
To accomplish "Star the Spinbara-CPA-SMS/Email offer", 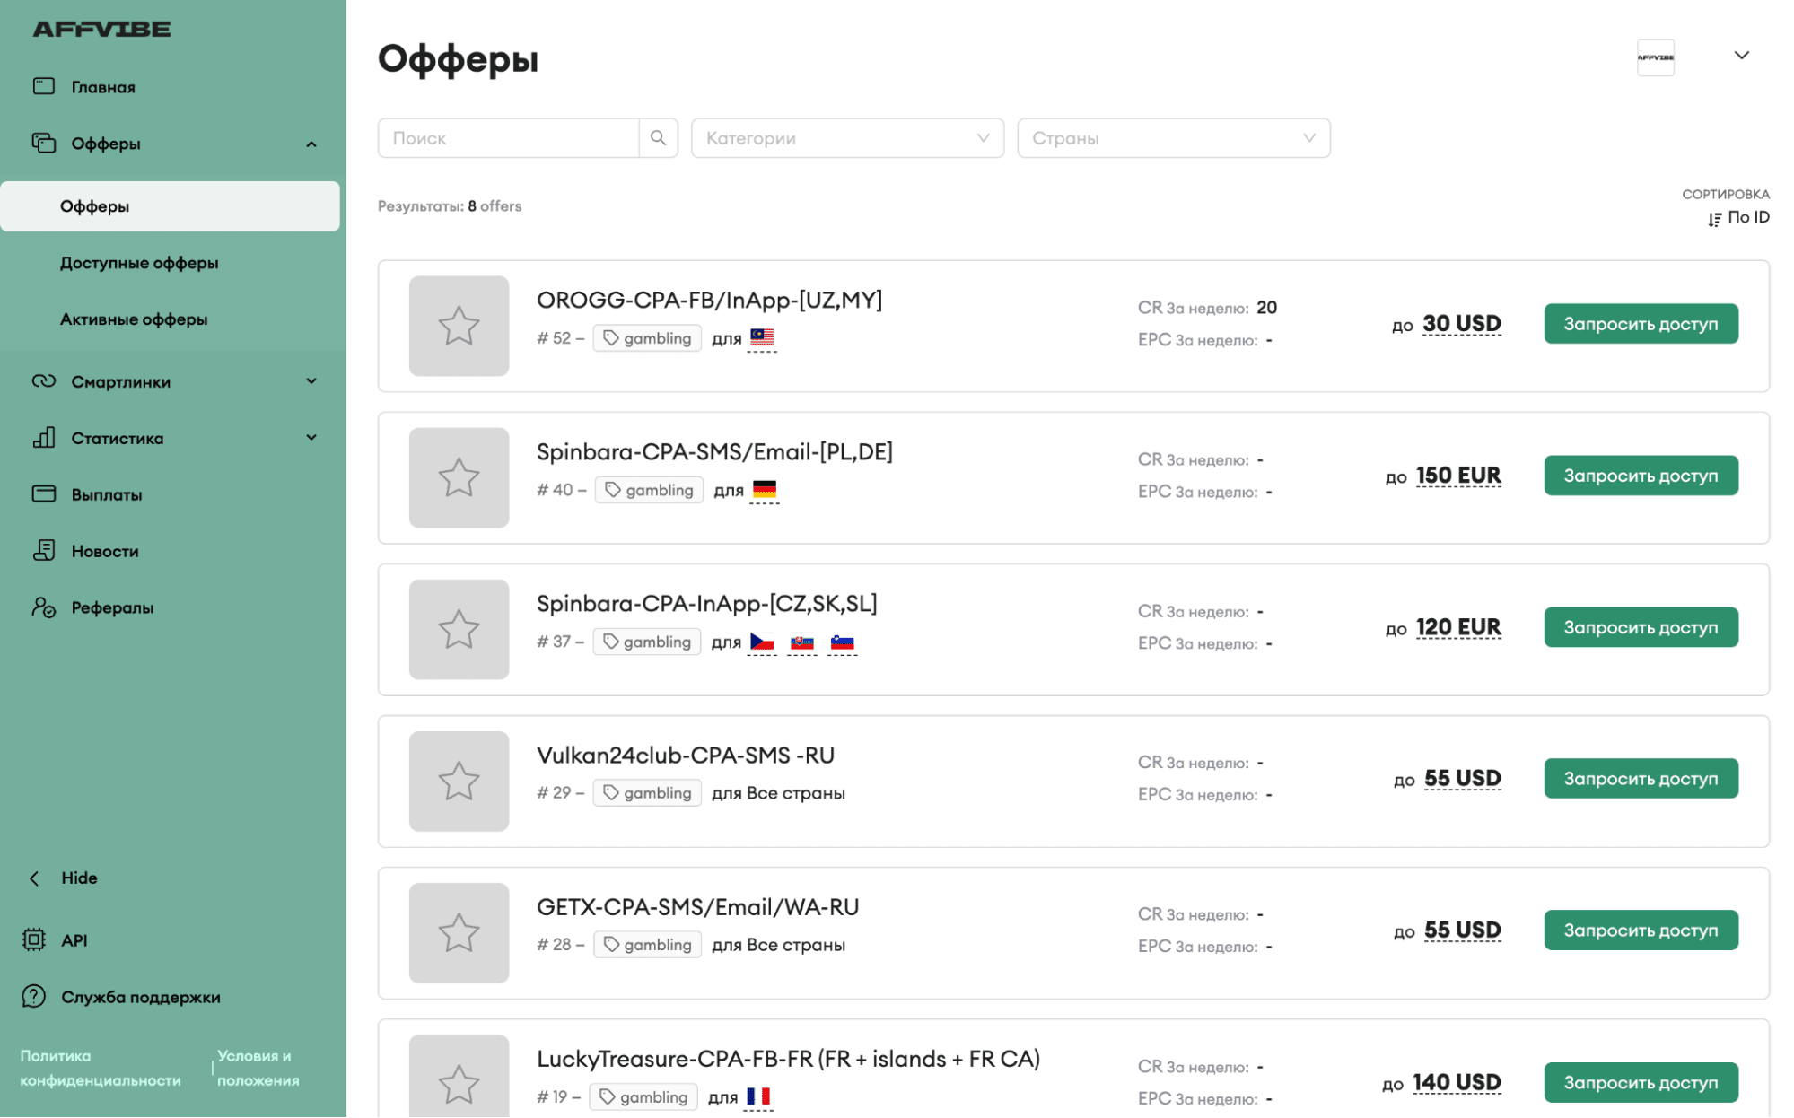I will coord(459,477).
